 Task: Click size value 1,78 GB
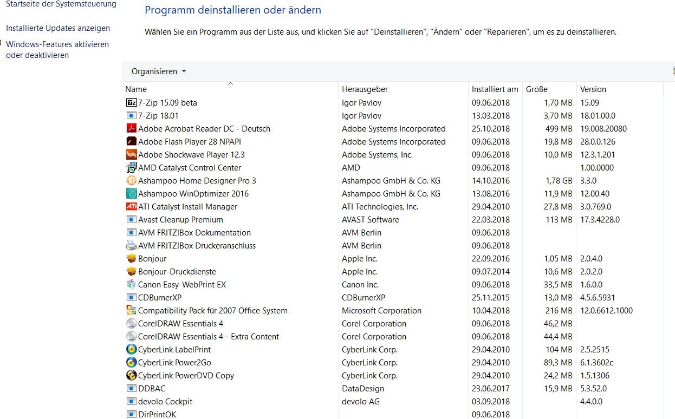pos(559,180)
